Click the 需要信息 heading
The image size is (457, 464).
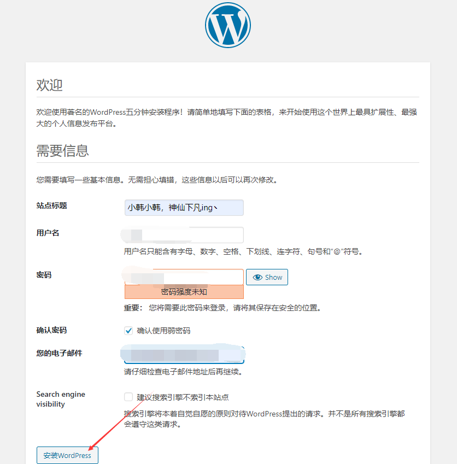point(62,151)
